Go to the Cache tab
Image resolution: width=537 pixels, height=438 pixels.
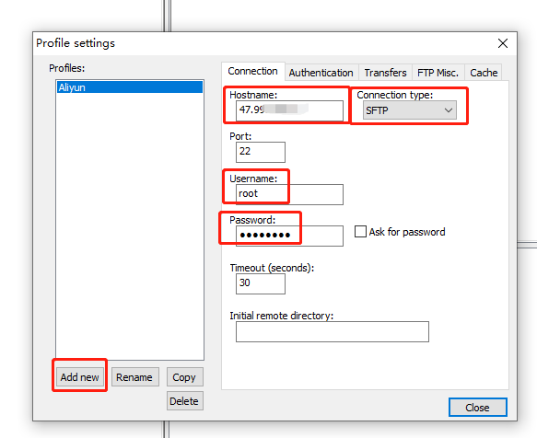pyautogui.click(x=484, y=73)
